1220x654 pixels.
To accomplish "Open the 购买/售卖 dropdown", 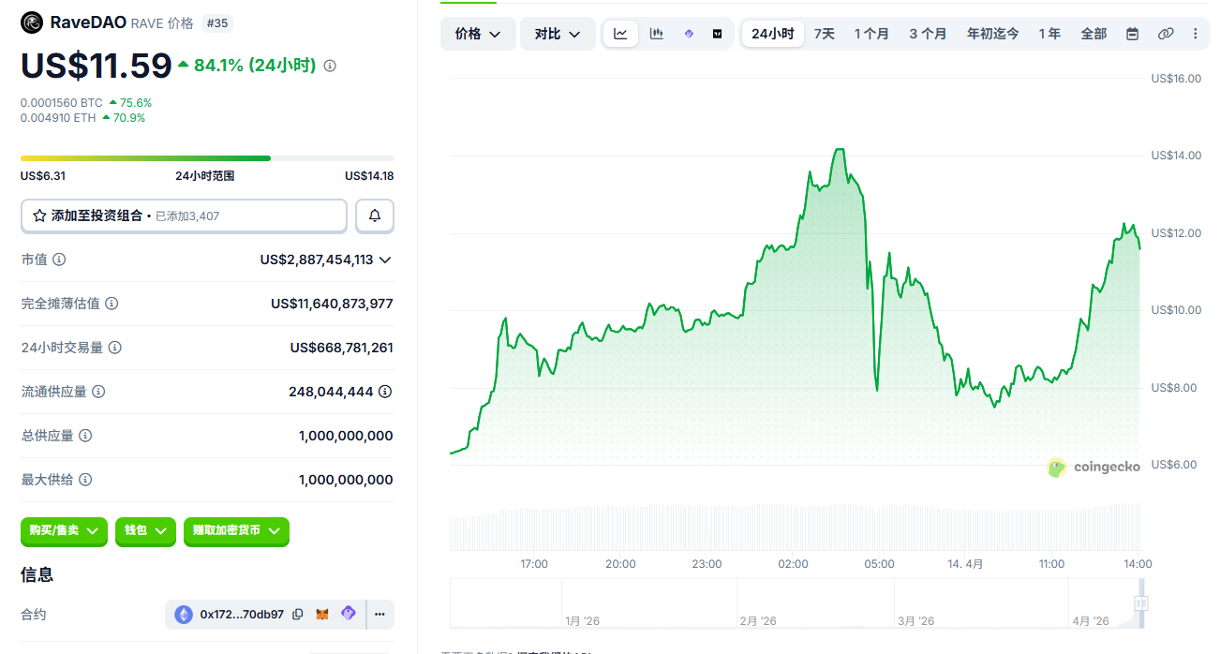I will pyautogui.click(x=64, y=531).
